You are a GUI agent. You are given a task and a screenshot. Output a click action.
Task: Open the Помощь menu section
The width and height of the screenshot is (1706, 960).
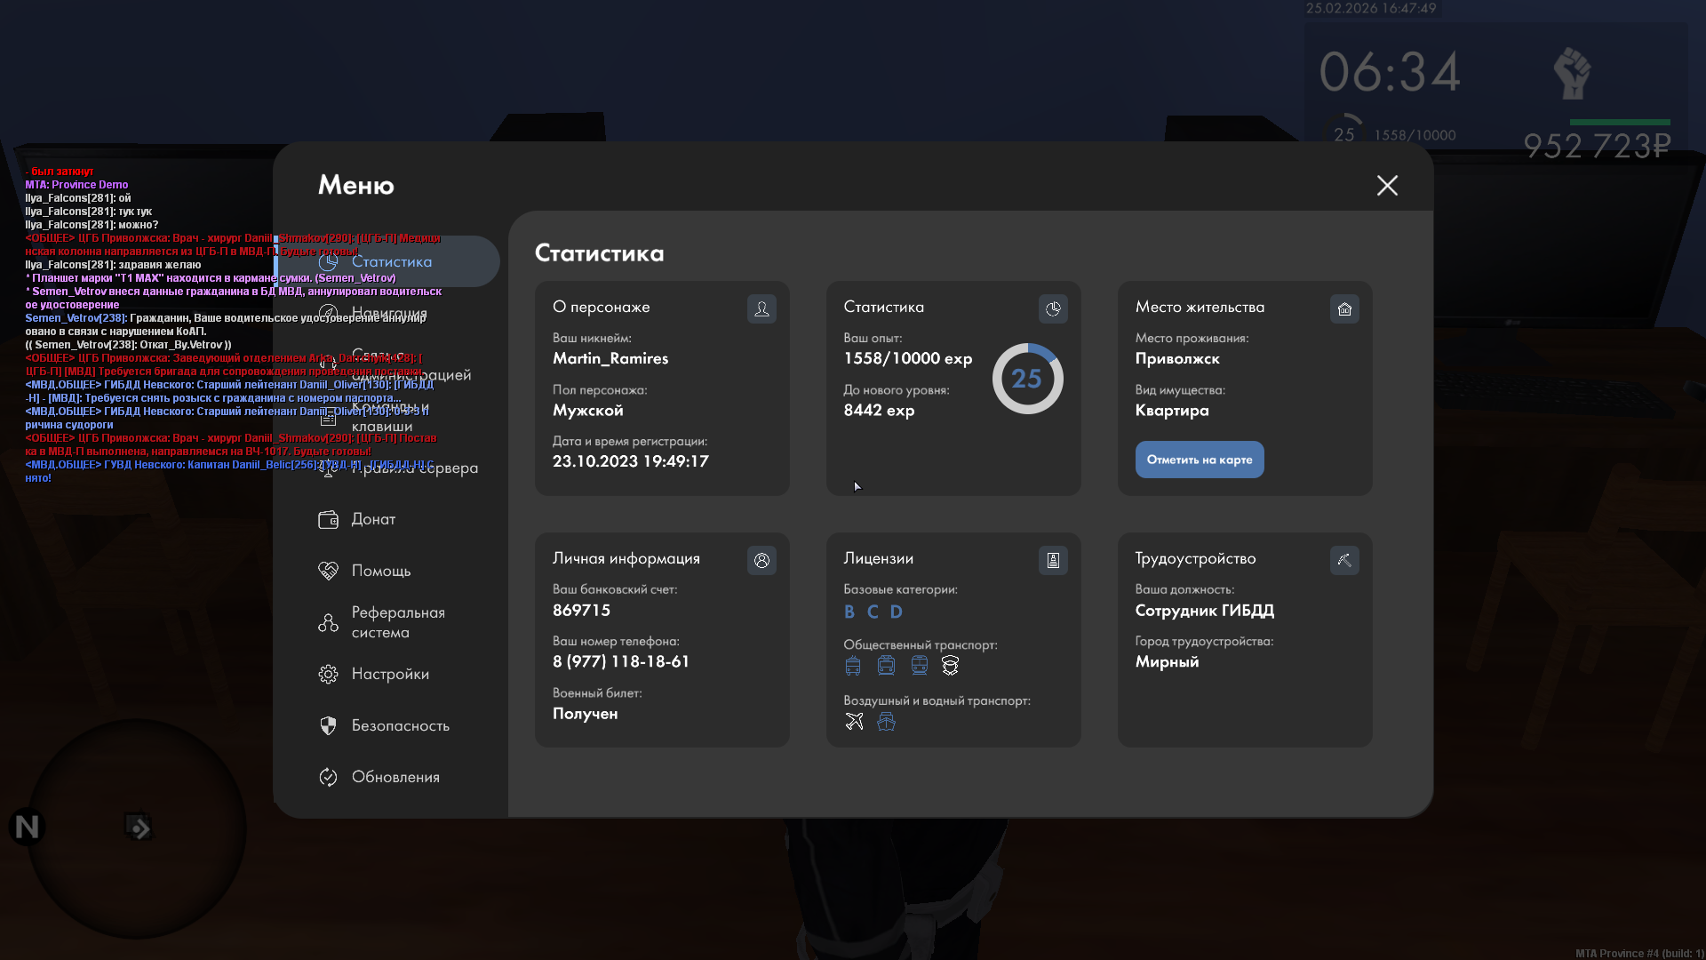pos(380,571)
